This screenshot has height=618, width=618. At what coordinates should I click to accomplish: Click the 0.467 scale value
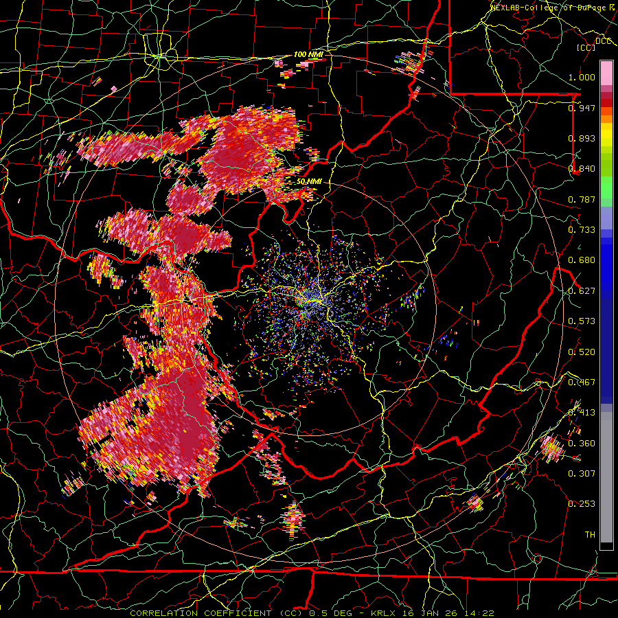tap(582, 382)
